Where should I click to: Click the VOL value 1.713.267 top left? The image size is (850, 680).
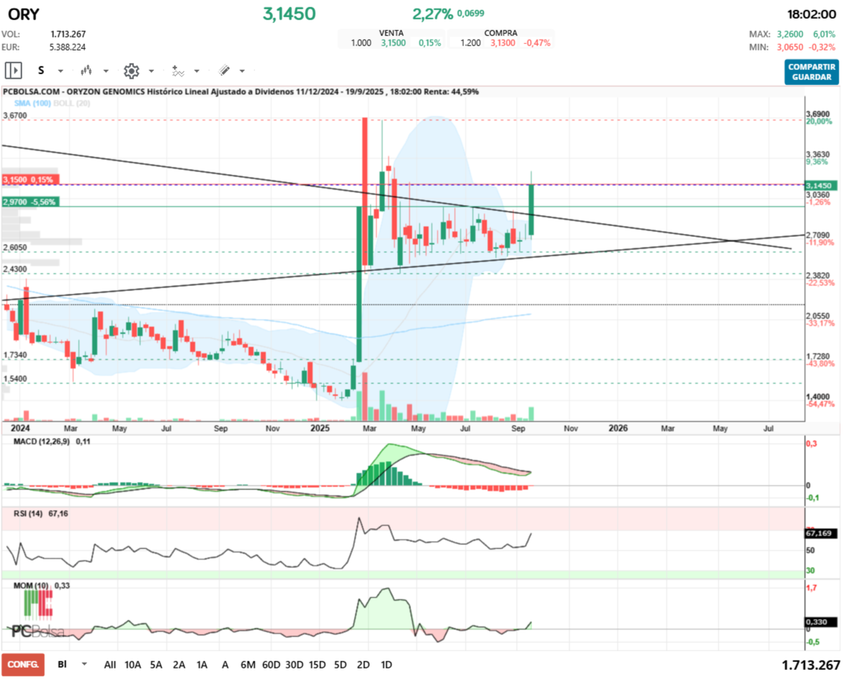pos(68,34)
